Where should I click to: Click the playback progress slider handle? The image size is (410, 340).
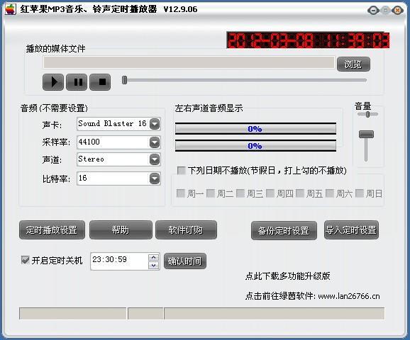point(125,80)
